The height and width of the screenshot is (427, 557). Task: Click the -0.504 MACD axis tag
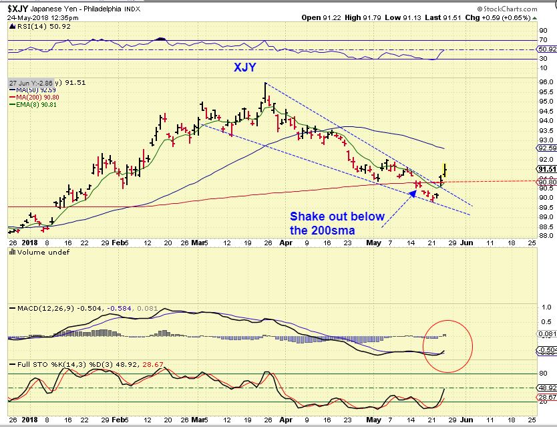point(547,351)
